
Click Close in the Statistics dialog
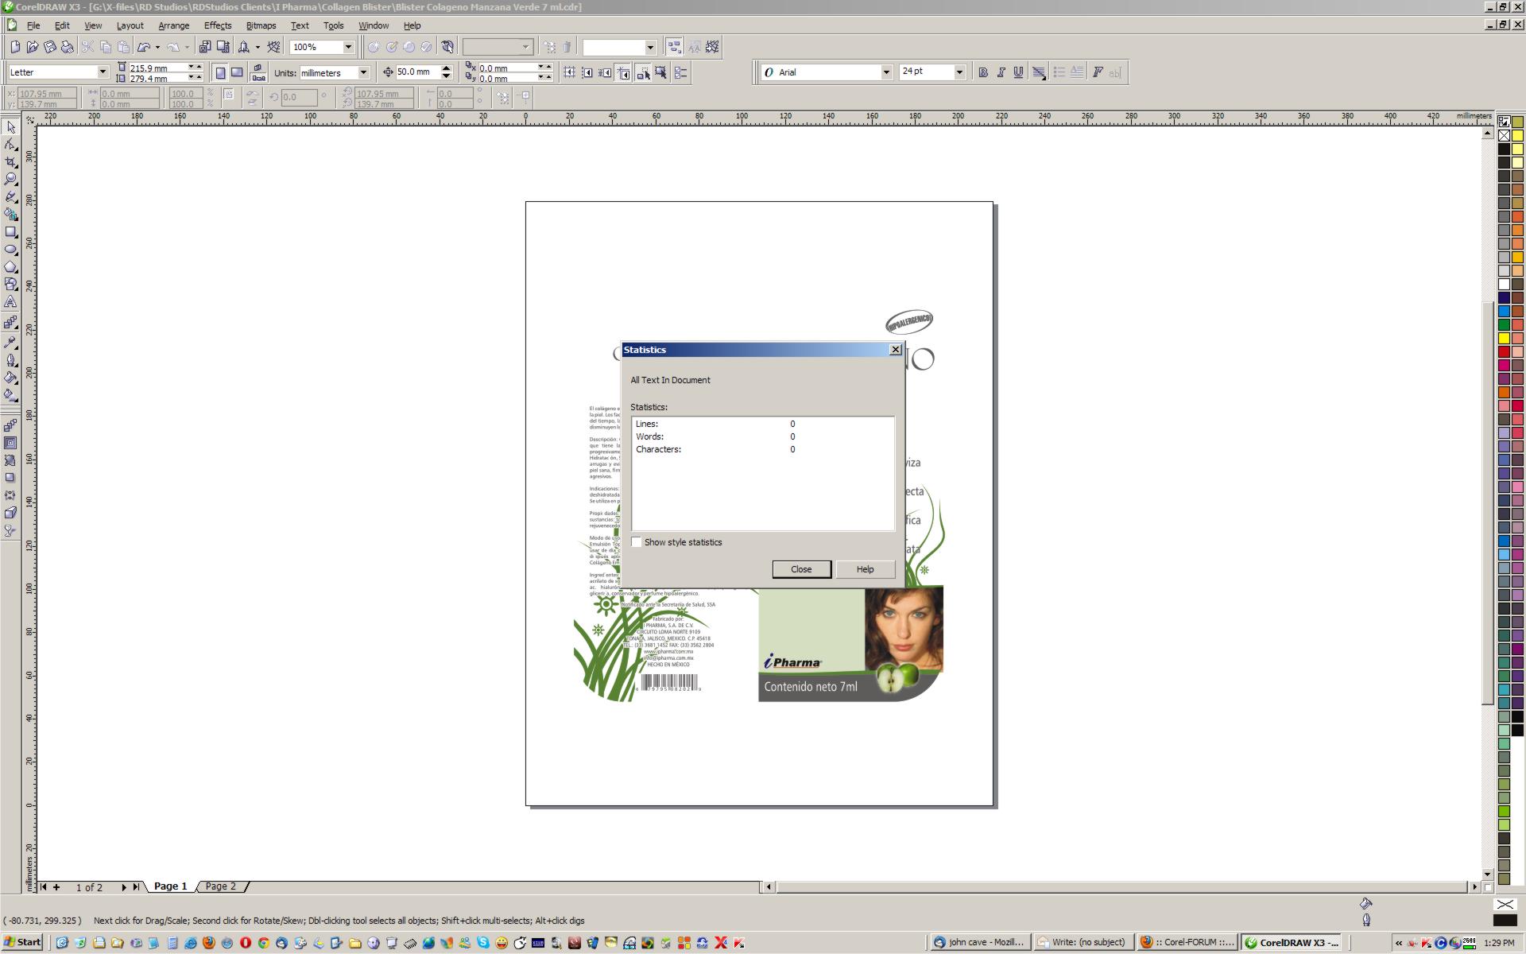click(801, 569)
